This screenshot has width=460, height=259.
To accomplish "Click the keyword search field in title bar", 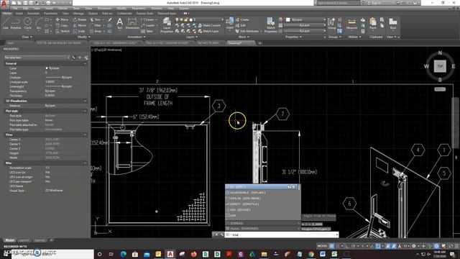I will coord(338,3).
